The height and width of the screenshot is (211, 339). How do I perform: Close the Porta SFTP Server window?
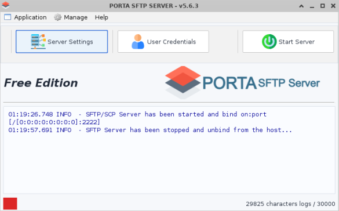pyautogui.click(x=333, y=6)
